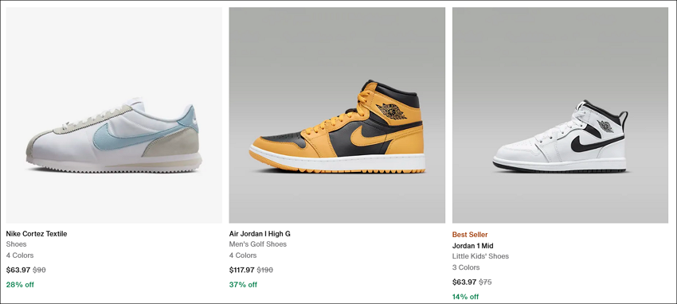Viewport: 677px width, 304px height.
Task: Click the crossed-out $90 original price
Action: [x=39, y=270]
